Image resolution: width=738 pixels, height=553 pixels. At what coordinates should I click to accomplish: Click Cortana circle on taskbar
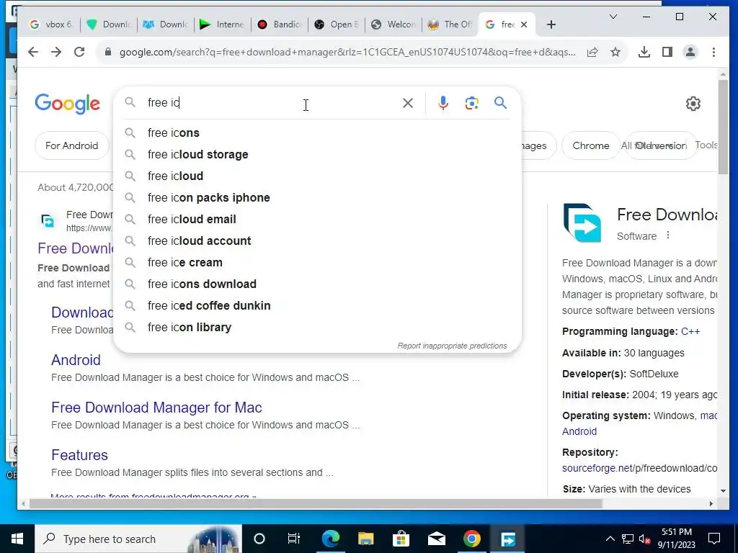pyautogui.click(x=259, y=539)
